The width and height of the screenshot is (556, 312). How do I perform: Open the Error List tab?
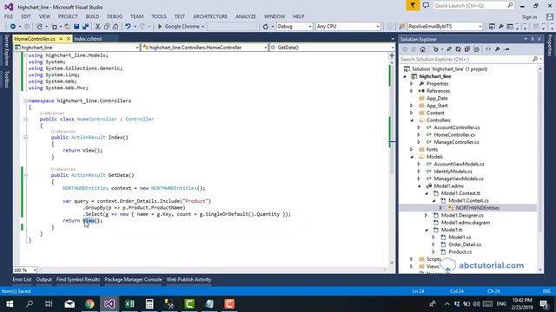tap(22, 279)
